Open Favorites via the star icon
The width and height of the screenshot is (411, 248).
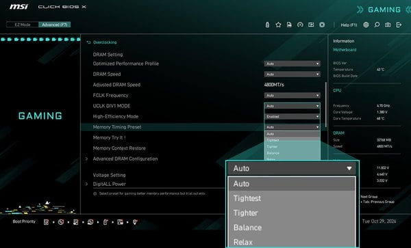click(x=278, y=25)
